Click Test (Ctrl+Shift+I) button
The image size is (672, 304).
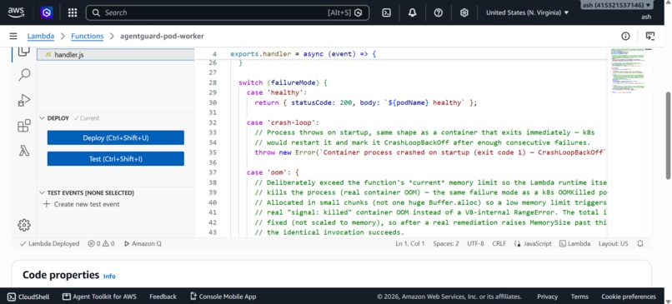[x=116, y=159]
